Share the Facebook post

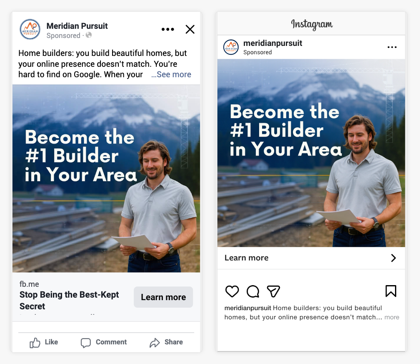tap(166, 342)
